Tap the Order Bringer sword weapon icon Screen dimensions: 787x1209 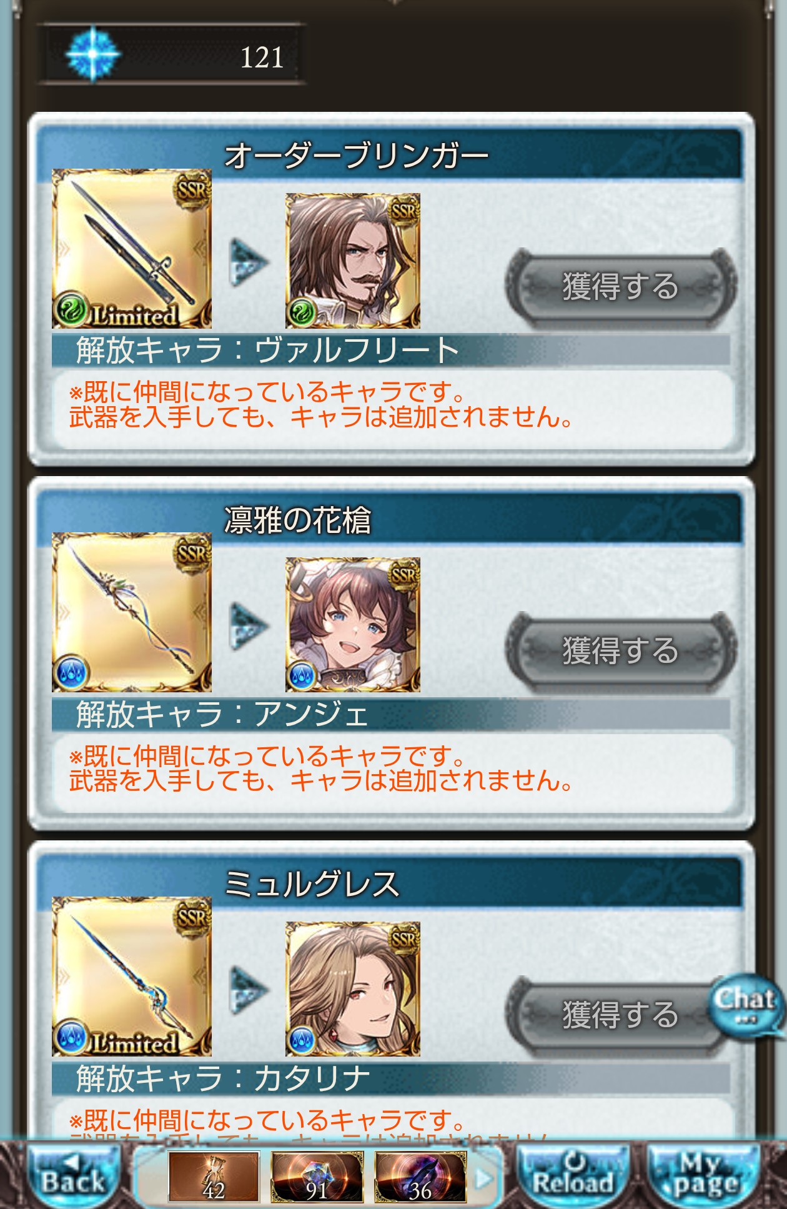pos(132,249)
